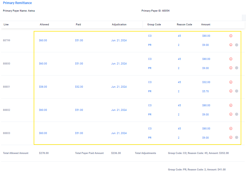Edit the $38.00 allowed amount for line 88801
The height and width of the screenshot is (175, 246).
[x=43, y=87]
